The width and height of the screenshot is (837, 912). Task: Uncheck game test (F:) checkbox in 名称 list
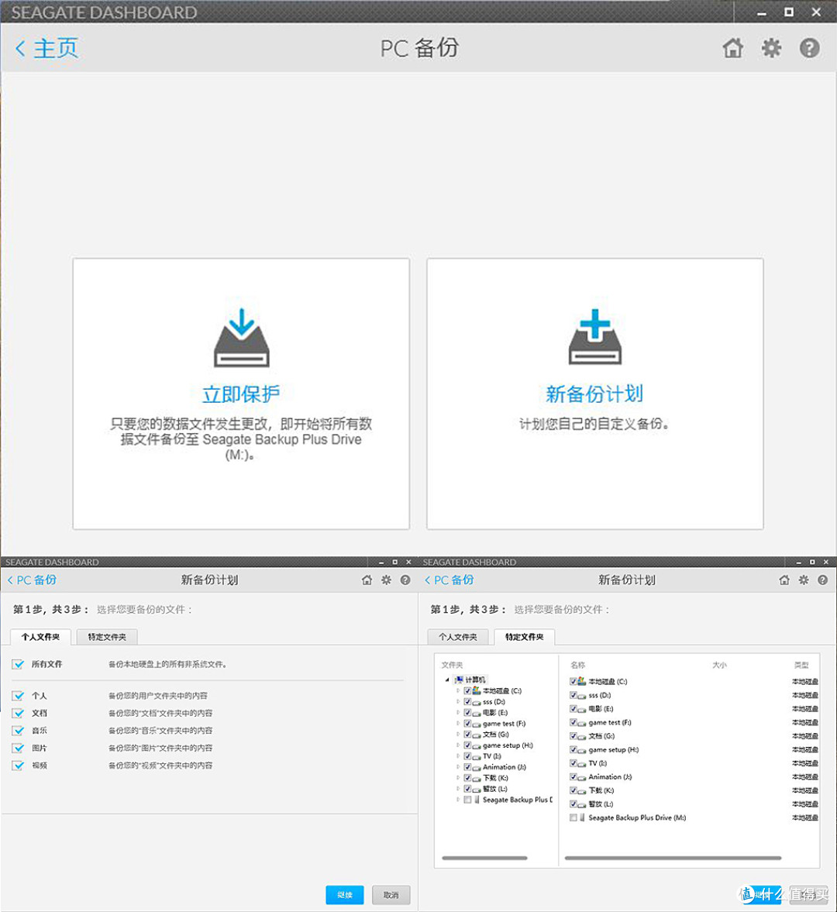tap(573, 722)
